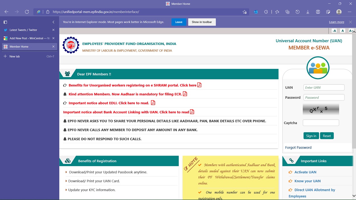Screen dimensions: 356x200
Task: Click 'Update your KYC information.' text
Action: click(x=92, y=190)
